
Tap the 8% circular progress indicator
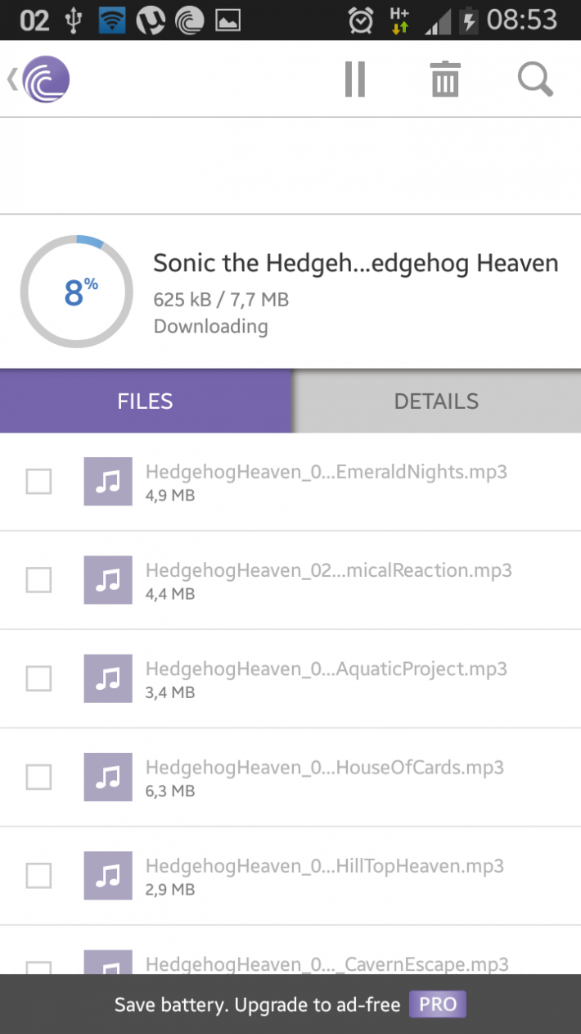(76, 292)
